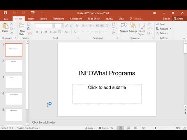Open Character Spacing dropdown
The height and width of the screenshot is (140, 187).
[60, 32]
